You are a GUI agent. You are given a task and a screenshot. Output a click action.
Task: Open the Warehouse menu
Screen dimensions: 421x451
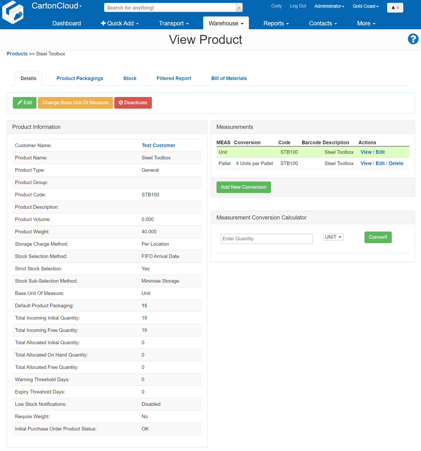[226, 23]
